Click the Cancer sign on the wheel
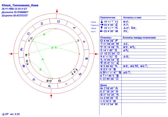 29,33
